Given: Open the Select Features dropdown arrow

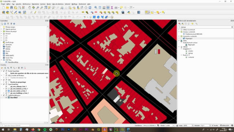Looking at the screenshot, I should pos(149,12).
